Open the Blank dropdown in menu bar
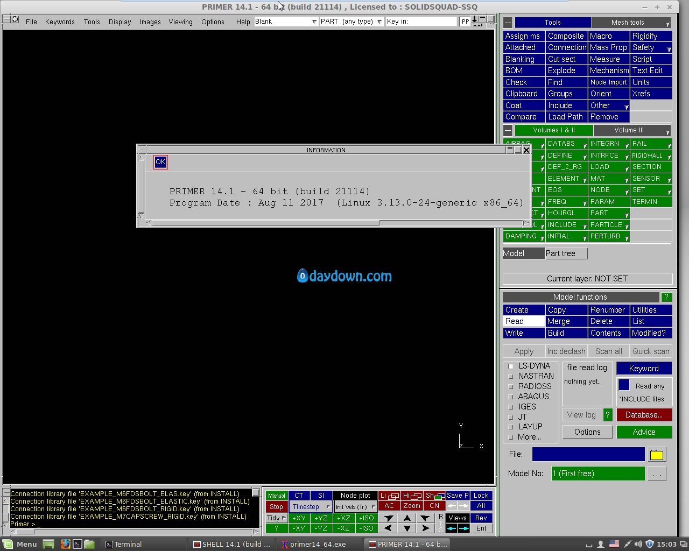Viewport: 689px width, 551px height. point(286,22)
